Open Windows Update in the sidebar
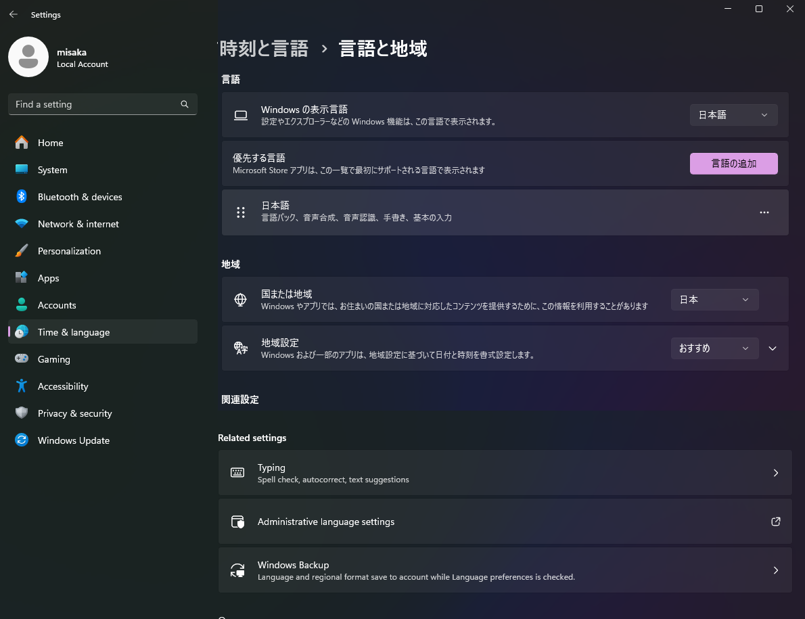 coord(103,440)
